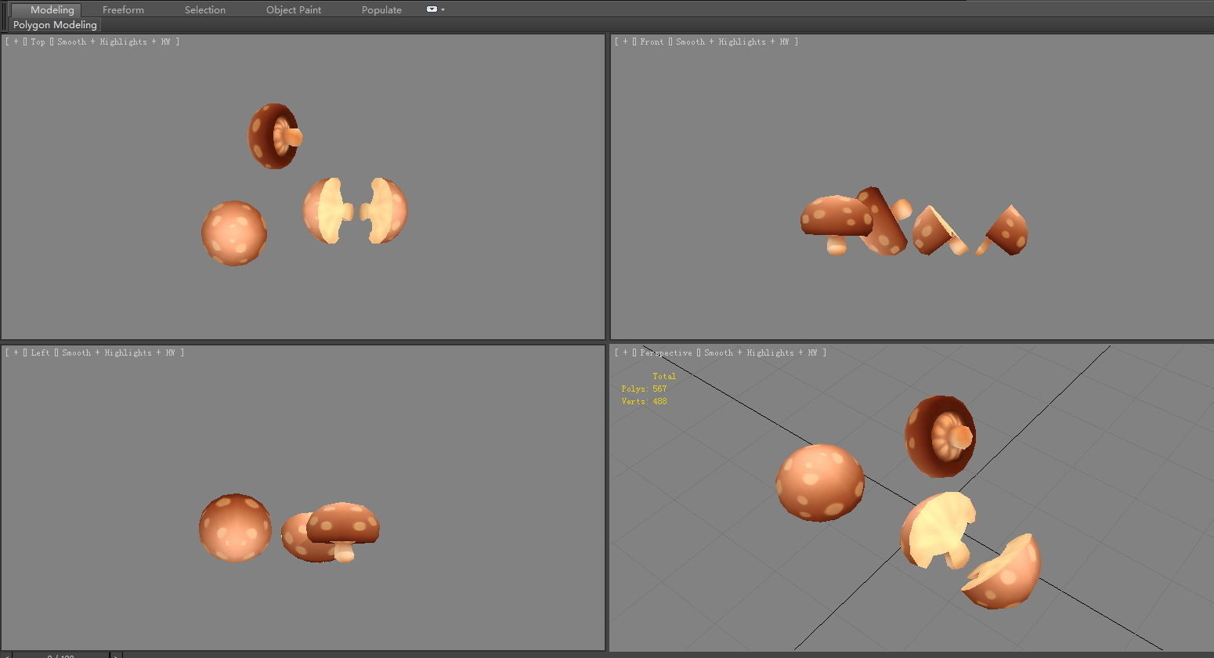Viewport: 1214px width, 658px height.
Task: Click the Top viewport name label
Action: click(38, 42)
